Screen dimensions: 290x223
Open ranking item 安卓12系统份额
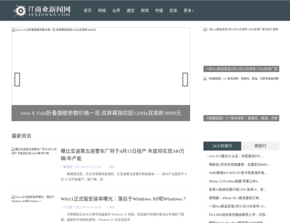pos(237,190)
